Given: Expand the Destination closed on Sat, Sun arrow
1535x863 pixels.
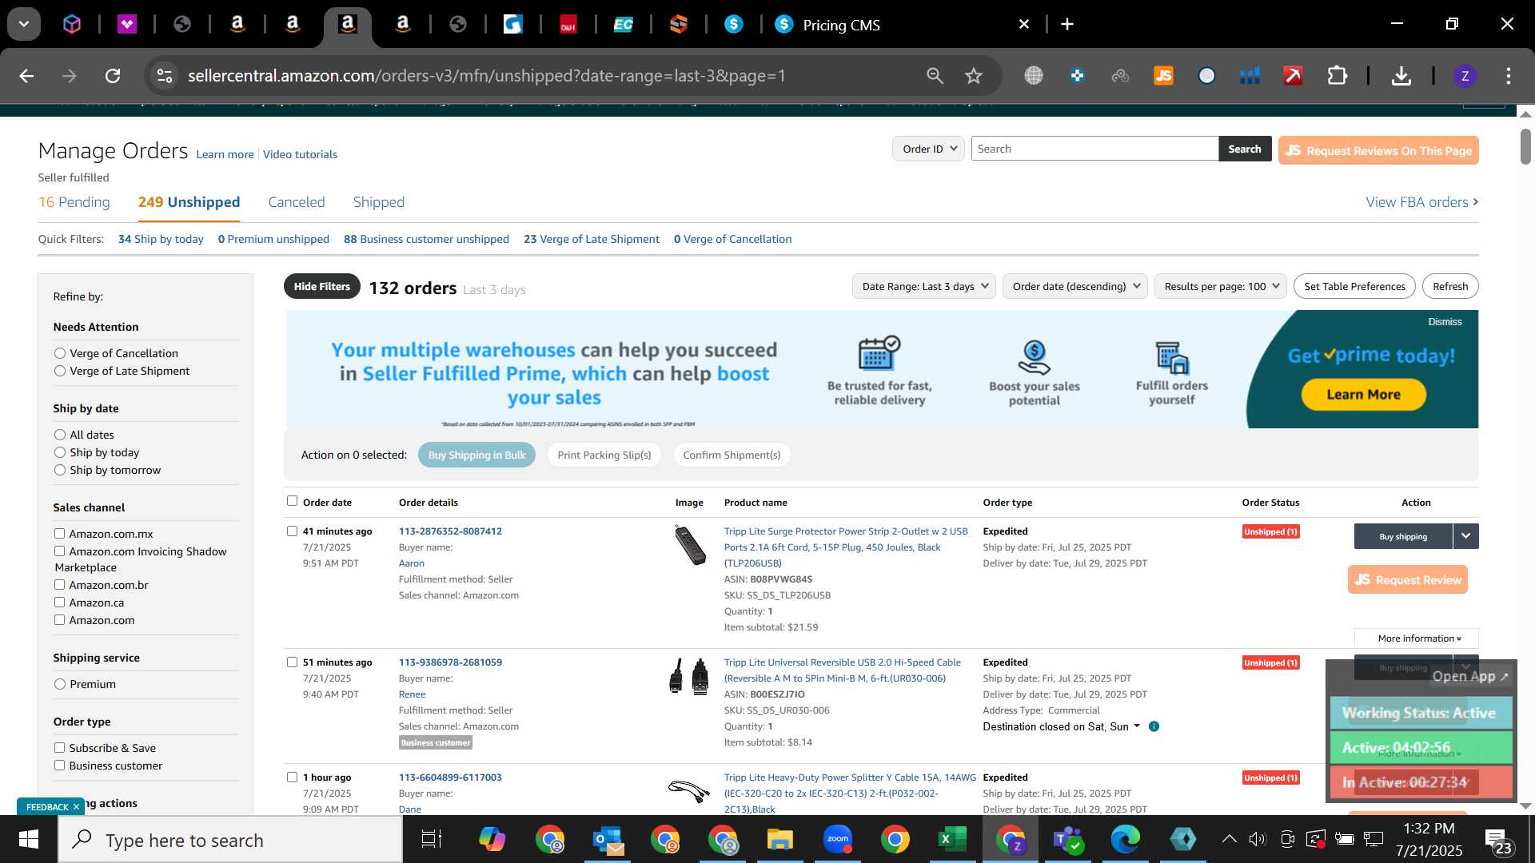Looking at the screenshot, I should coord(1137,726).
